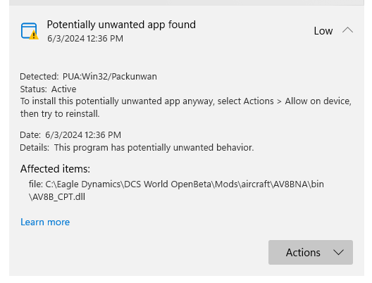Click the 'then try to reinstall' text

pos(60,114)
